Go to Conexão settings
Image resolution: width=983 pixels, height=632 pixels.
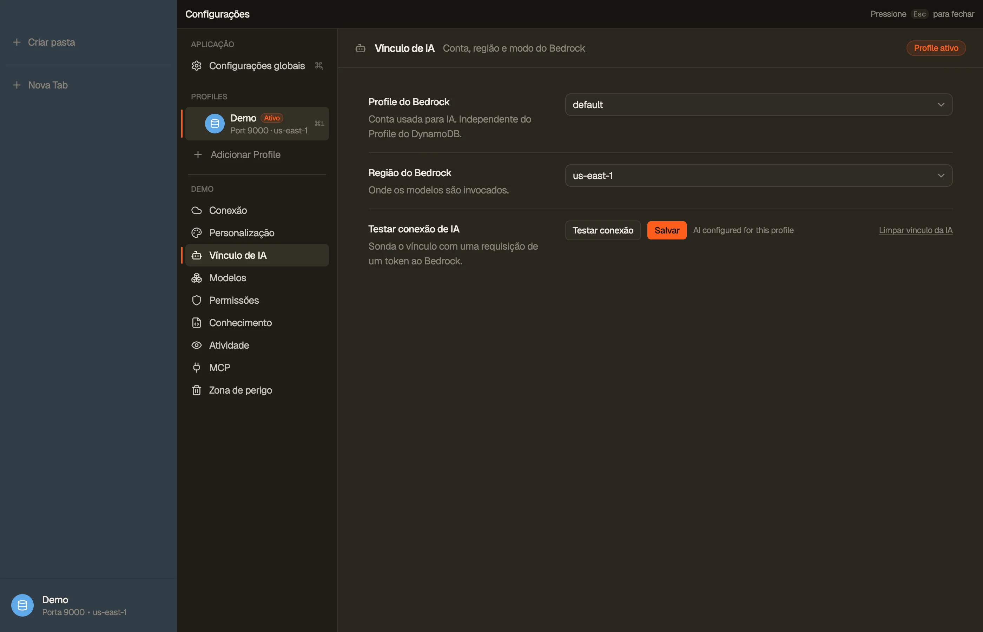pyautogui.click(x=257, y=211)
